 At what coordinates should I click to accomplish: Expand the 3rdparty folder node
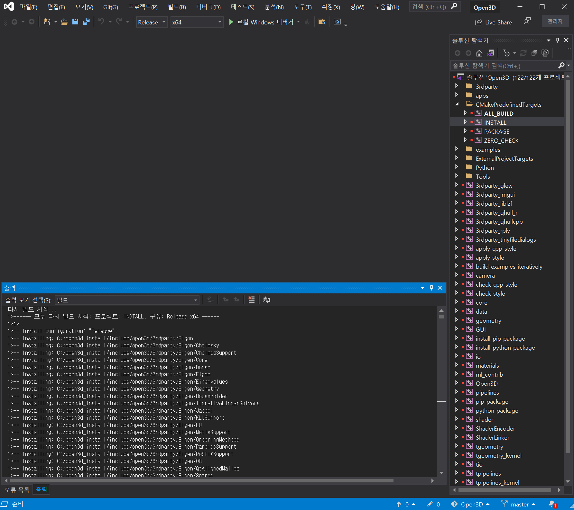pyautogui.click(x=457, y=86)
